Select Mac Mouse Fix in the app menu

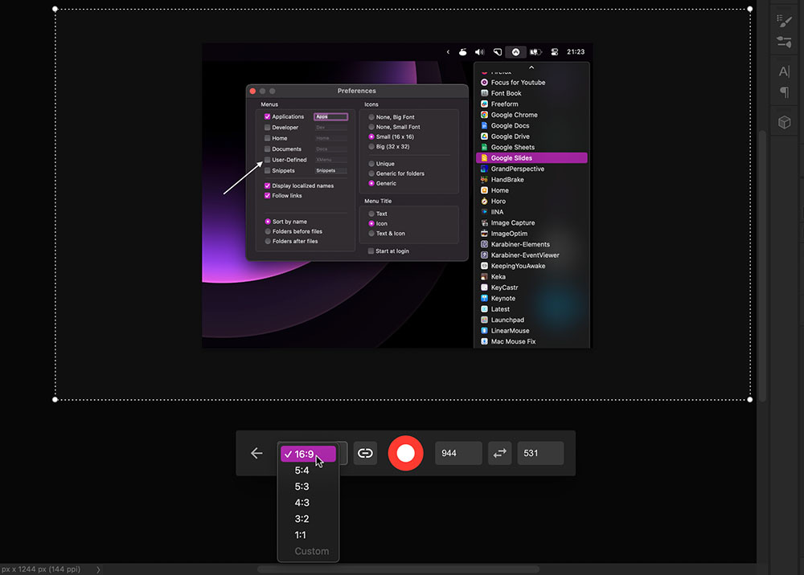(531, 341)
